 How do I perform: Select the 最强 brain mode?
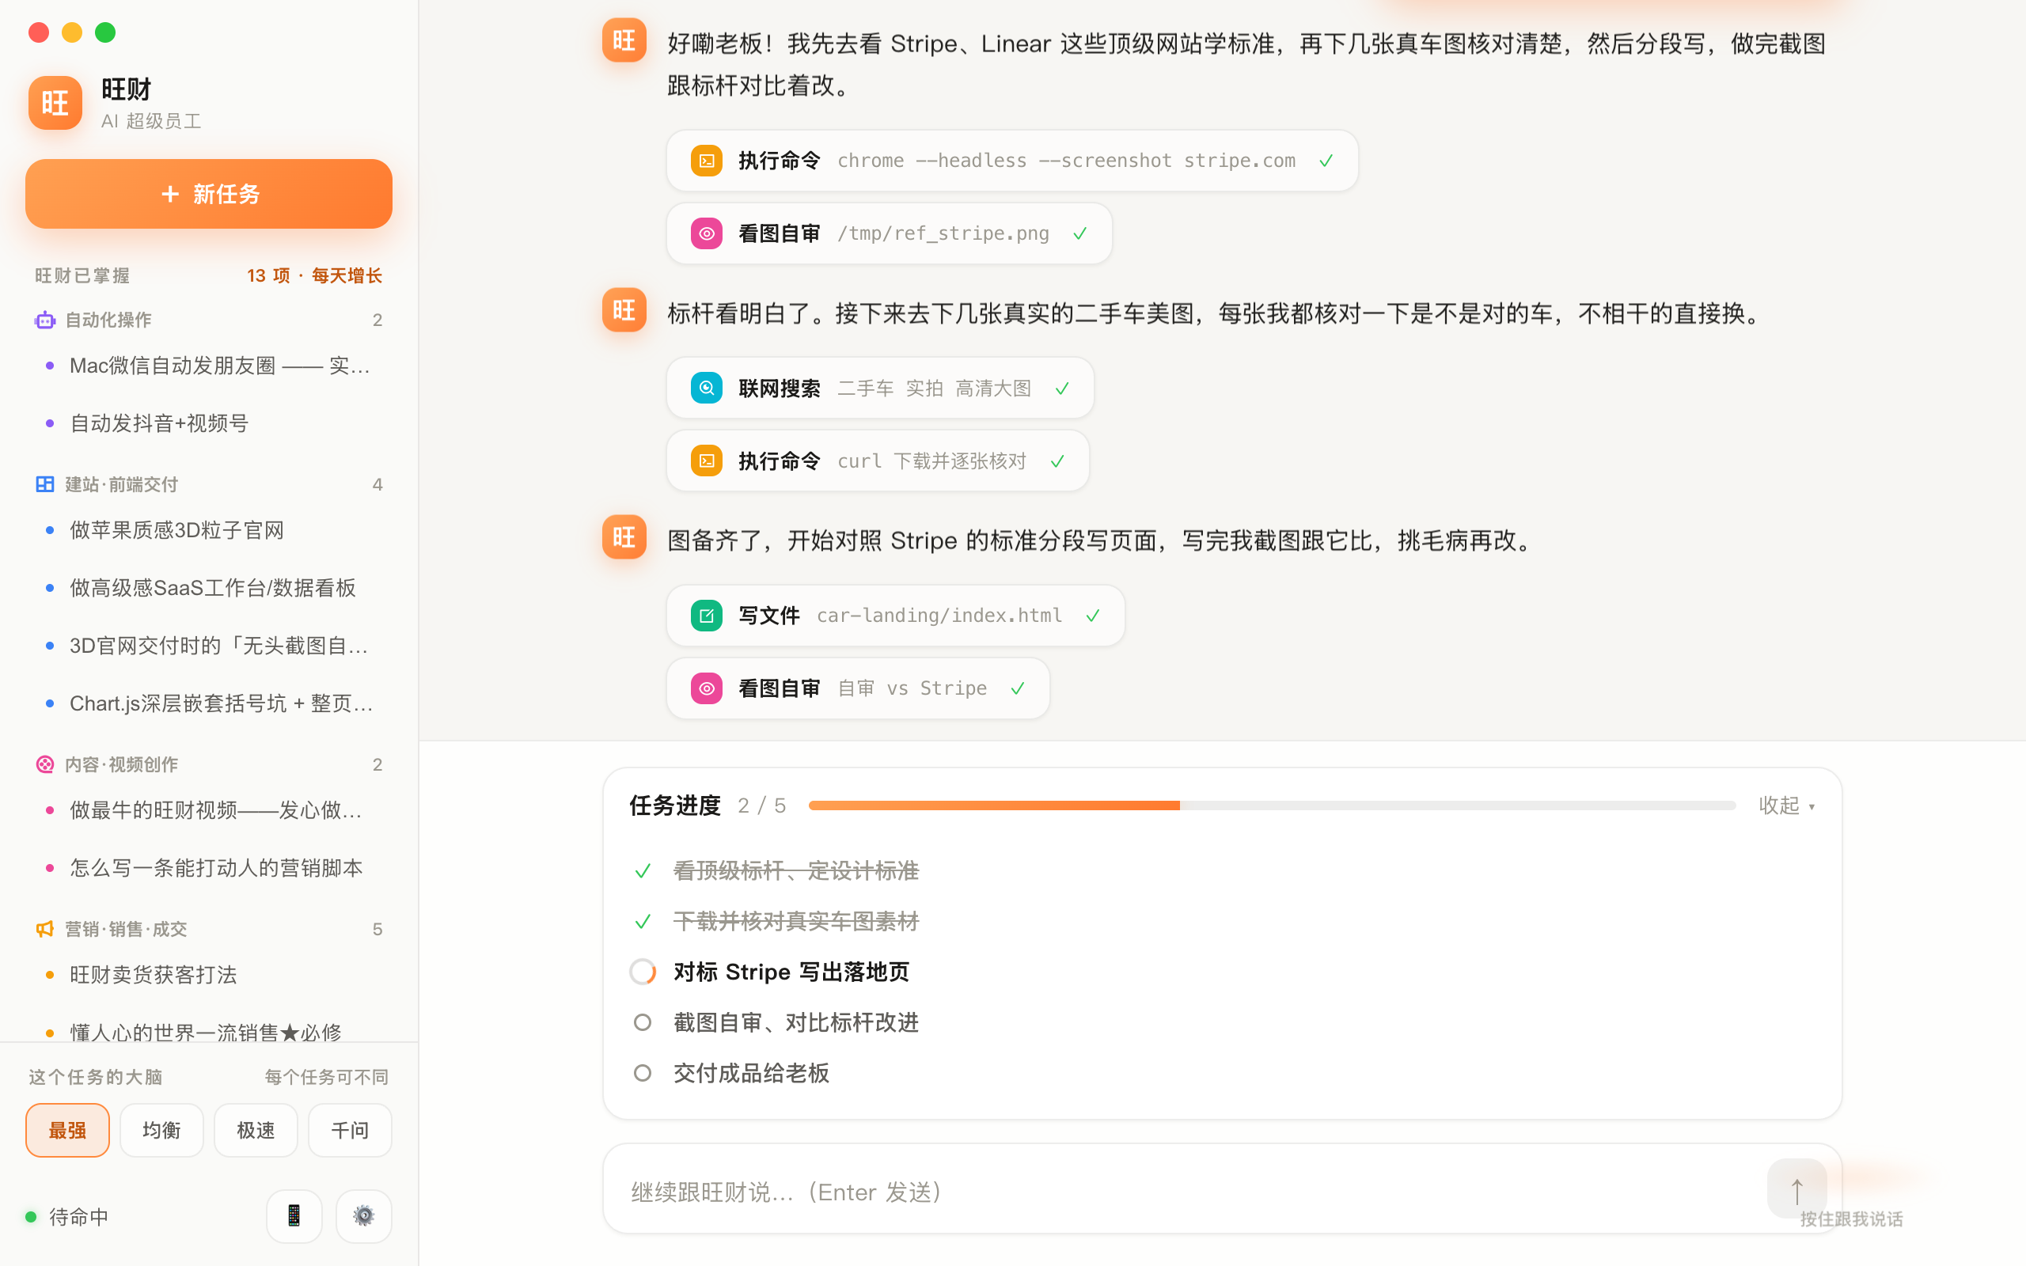coord(68,1131)
